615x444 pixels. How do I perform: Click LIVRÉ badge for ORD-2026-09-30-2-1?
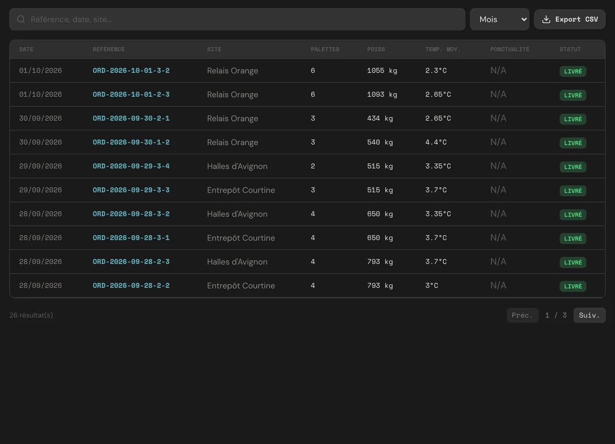coord(573,119)
